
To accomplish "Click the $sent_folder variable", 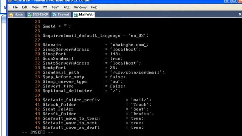I will 58,109.
